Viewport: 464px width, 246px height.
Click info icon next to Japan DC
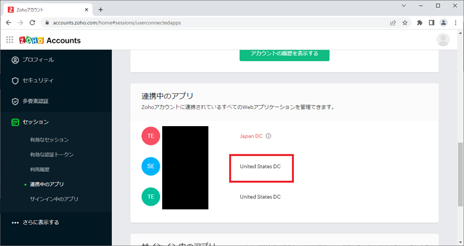(x=268, y=136)
